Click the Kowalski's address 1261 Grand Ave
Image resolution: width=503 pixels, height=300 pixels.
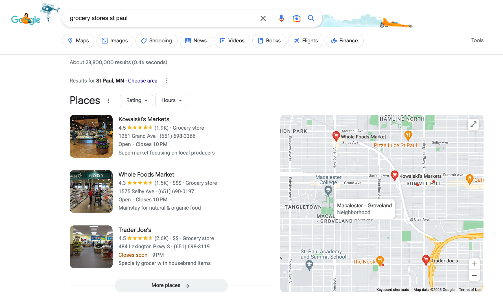pyautogui.click(x=137, y=136)
